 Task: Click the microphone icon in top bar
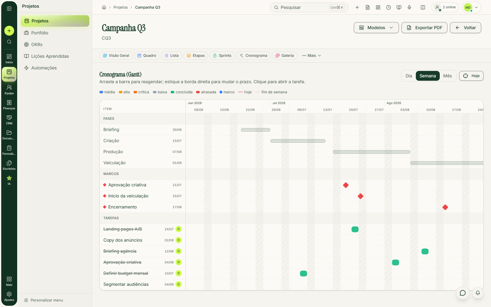tap(409, 7)
